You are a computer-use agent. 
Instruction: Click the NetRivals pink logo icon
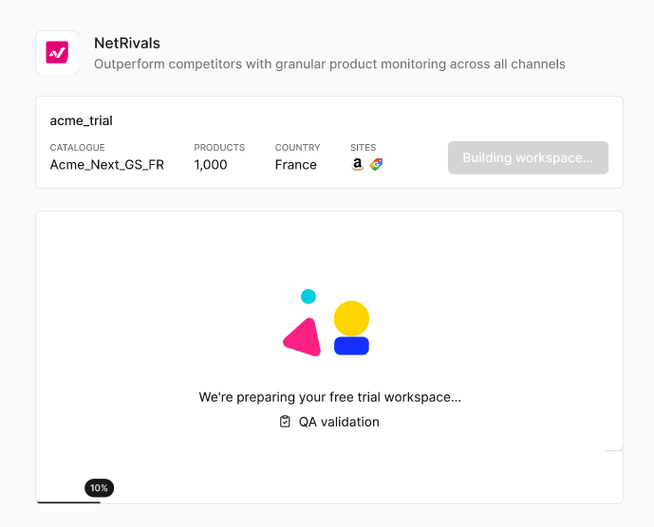point(57,53)
